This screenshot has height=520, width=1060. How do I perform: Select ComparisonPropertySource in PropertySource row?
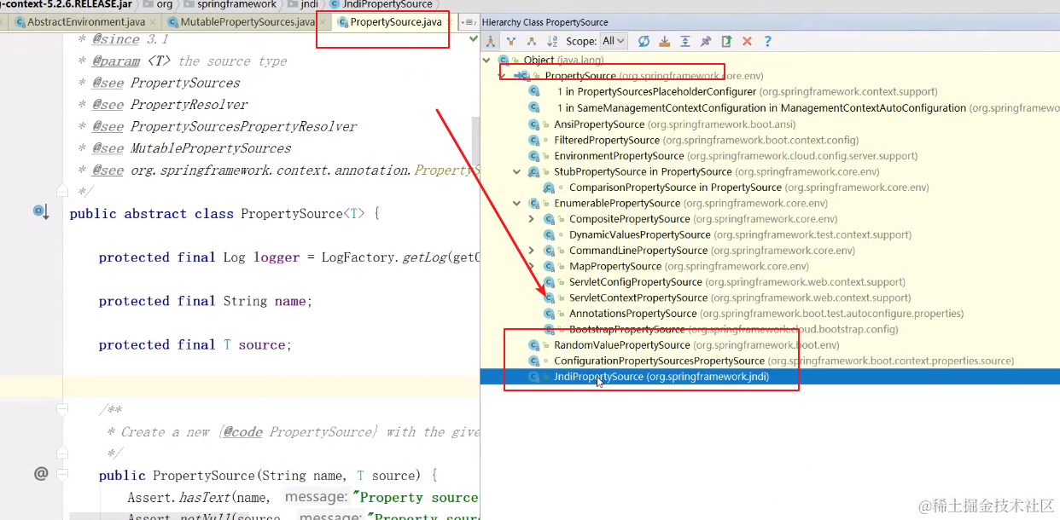(x=737, y=188)
